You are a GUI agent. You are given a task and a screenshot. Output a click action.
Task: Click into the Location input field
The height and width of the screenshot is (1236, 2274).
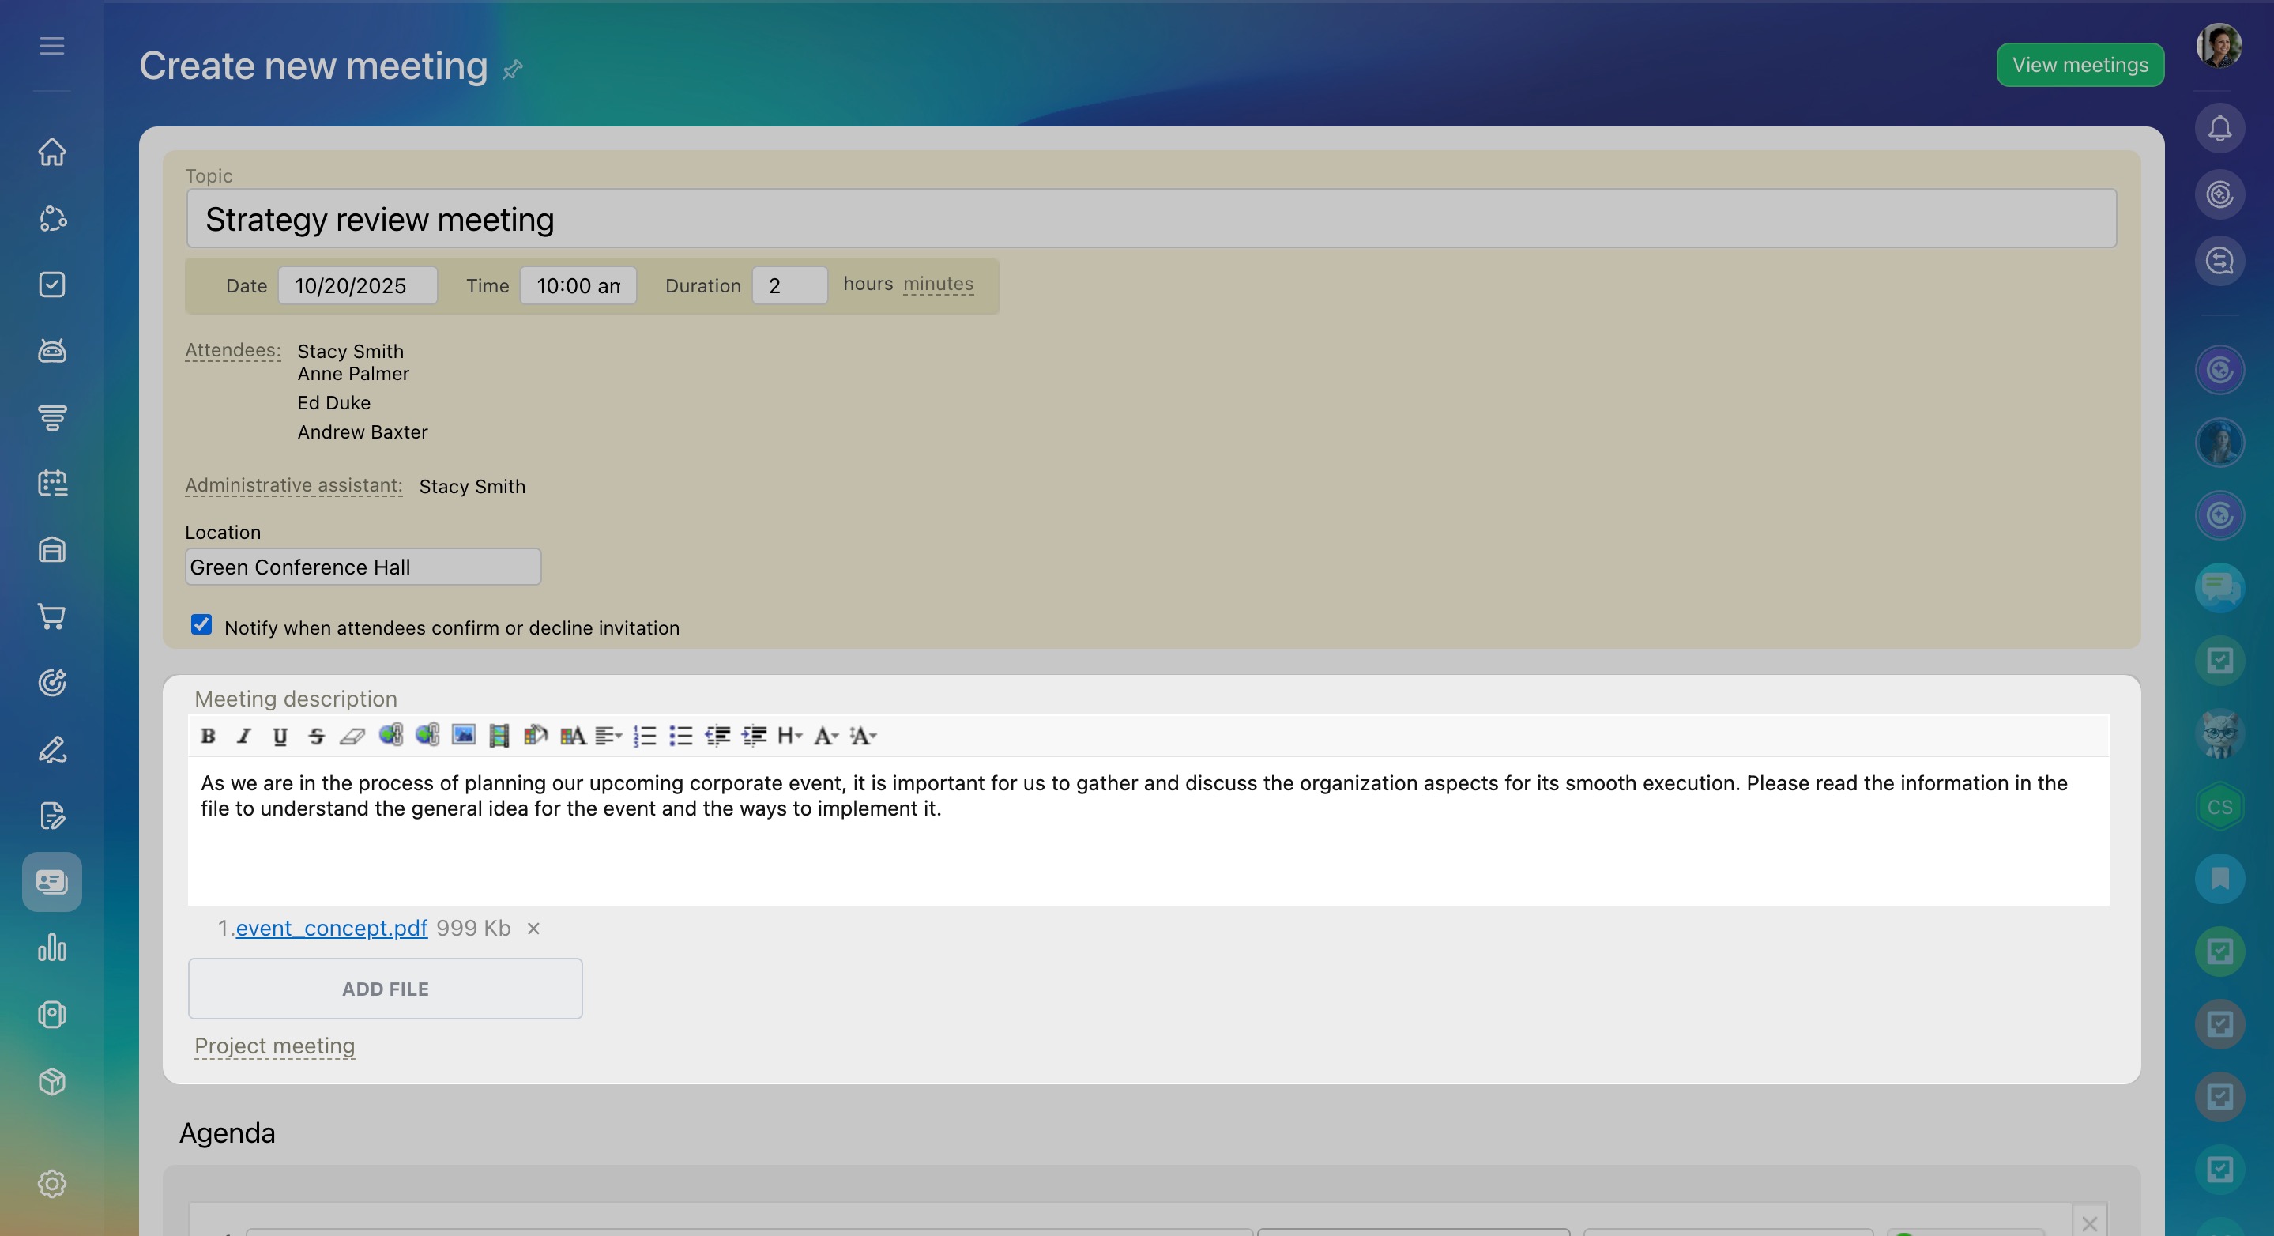(x=363, y=567)
